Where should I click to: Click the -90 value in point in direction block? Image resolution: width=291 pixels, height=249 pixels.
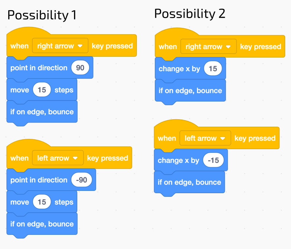(82, 180)
